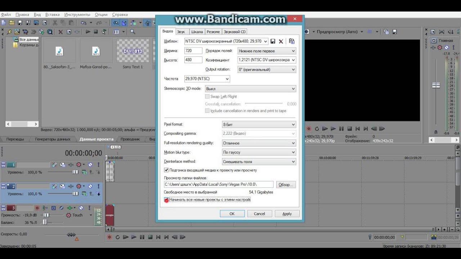Screen dimensions: 461x259
Task: Switch to the Звуковой CD tab
Action: (x=235, y=32)
